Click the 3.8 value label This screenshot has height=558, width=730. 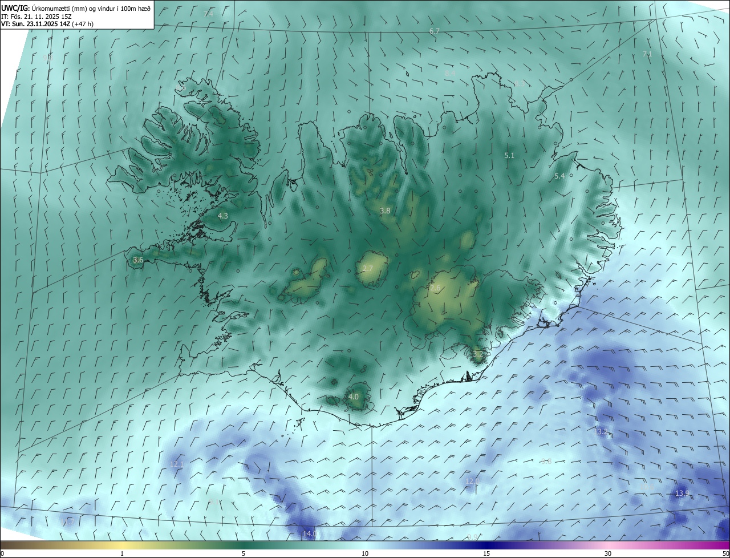point(385,211)
